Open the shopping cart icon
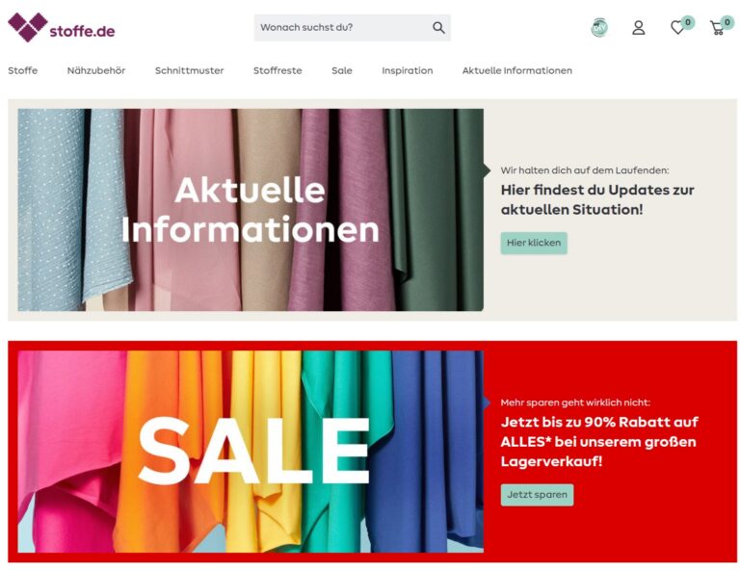Screen dimensions: 740x570 (x=717, y=28)
